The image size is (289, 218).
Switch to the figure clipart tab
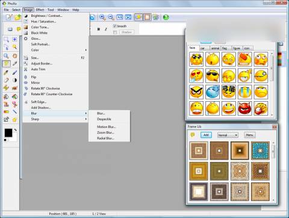pyautogui.click(x=237, y=48)
